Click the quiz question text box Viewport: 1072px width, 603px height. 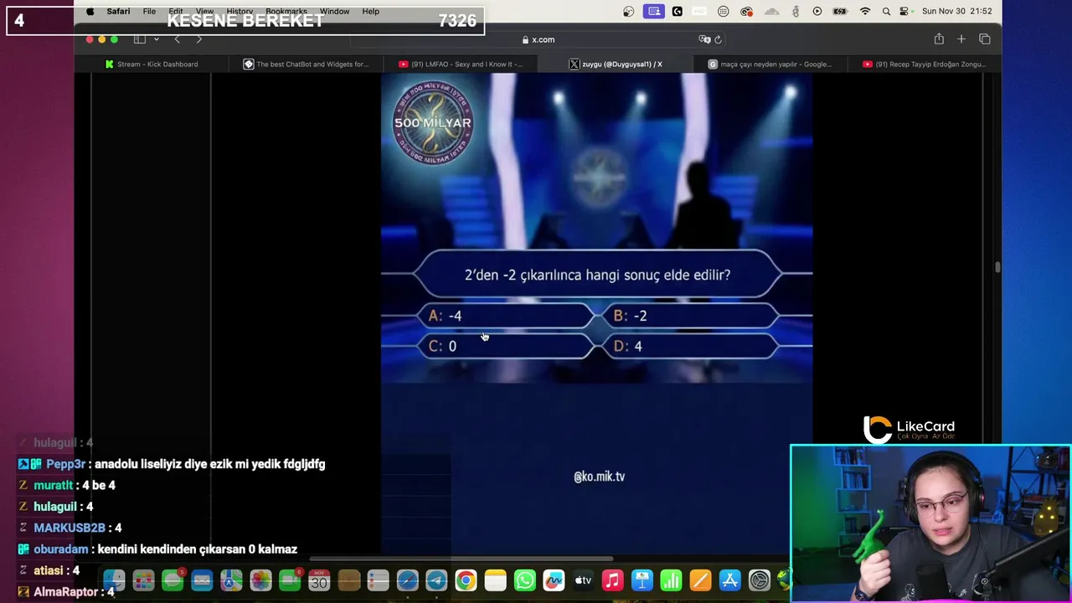pos(597,275)
